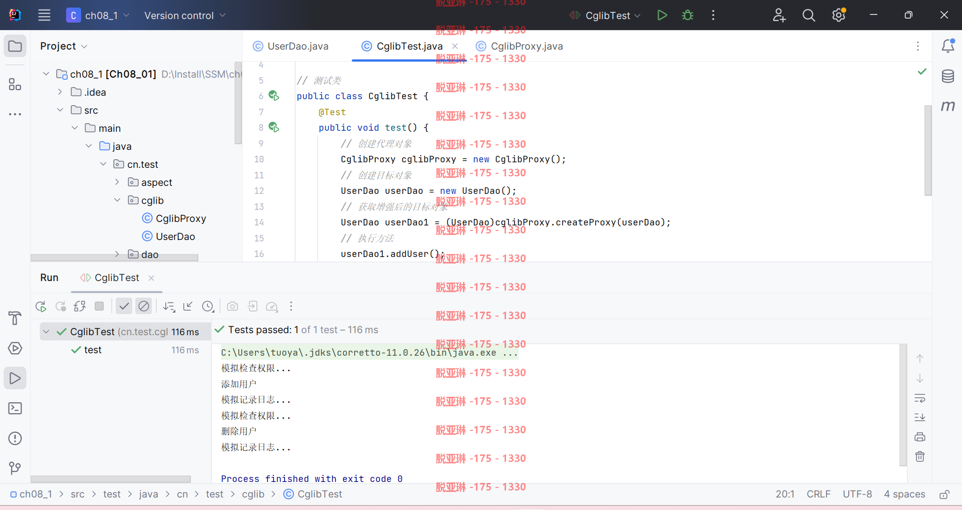This screenshot has width=962, height=510.
Task: Open the Structure tool window icon
Action: coord(15,84)
